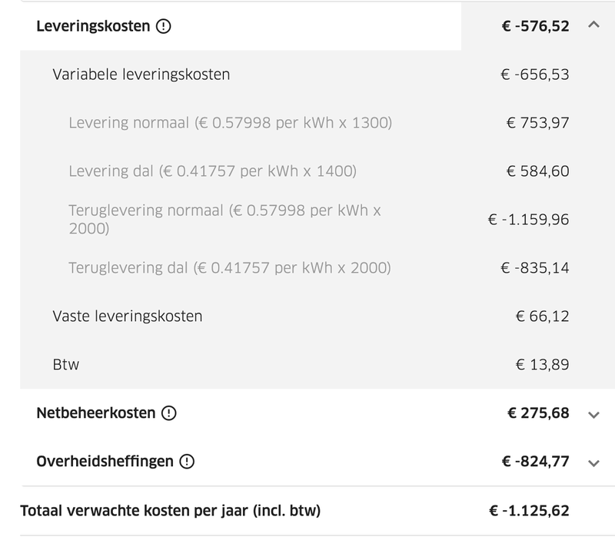The image size is (615, 540).
Task: Select the Teruglevering dal line item
Action: tap(230, 268)
